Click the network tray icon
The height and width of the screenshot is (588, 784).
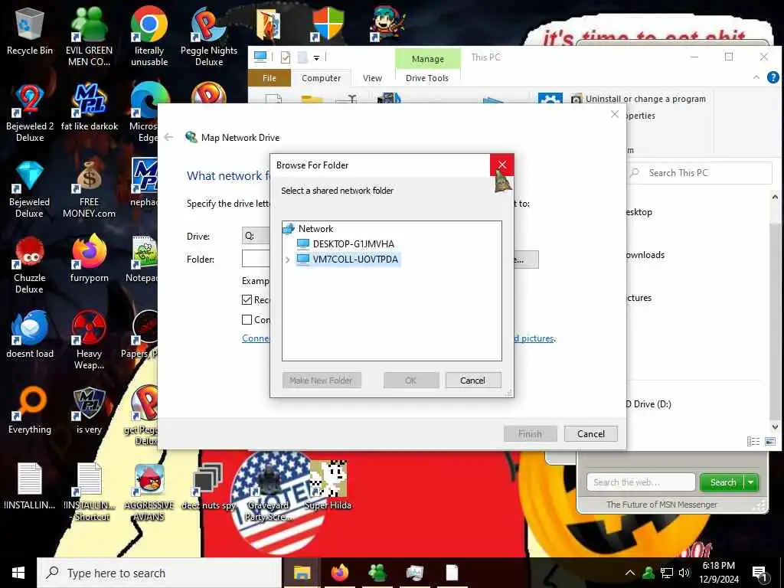[x=667, y=573]
